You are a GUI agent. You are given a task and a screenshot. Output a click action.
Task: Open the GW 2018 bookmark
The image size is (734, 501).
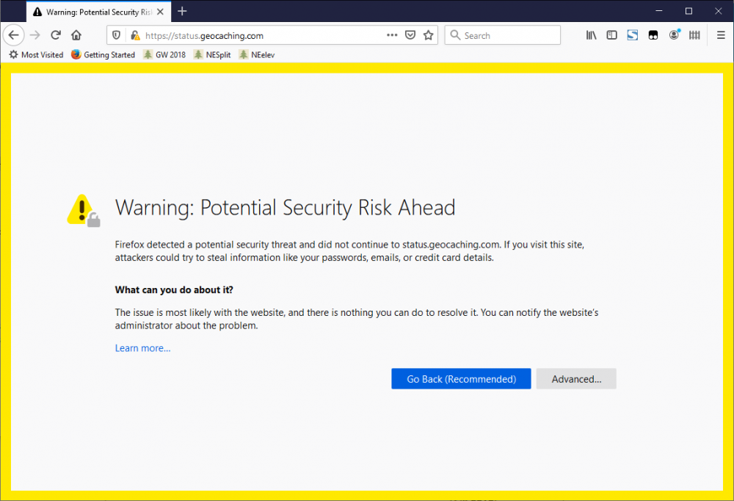[x=164, y=55]
